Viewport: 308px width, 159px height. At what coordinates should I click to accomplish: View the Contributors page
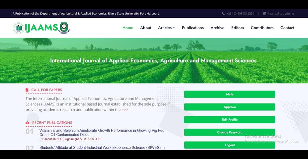262,28
